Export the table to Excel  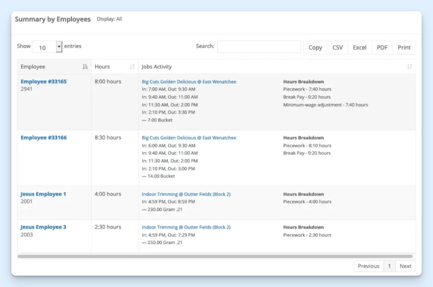(359, 47)
